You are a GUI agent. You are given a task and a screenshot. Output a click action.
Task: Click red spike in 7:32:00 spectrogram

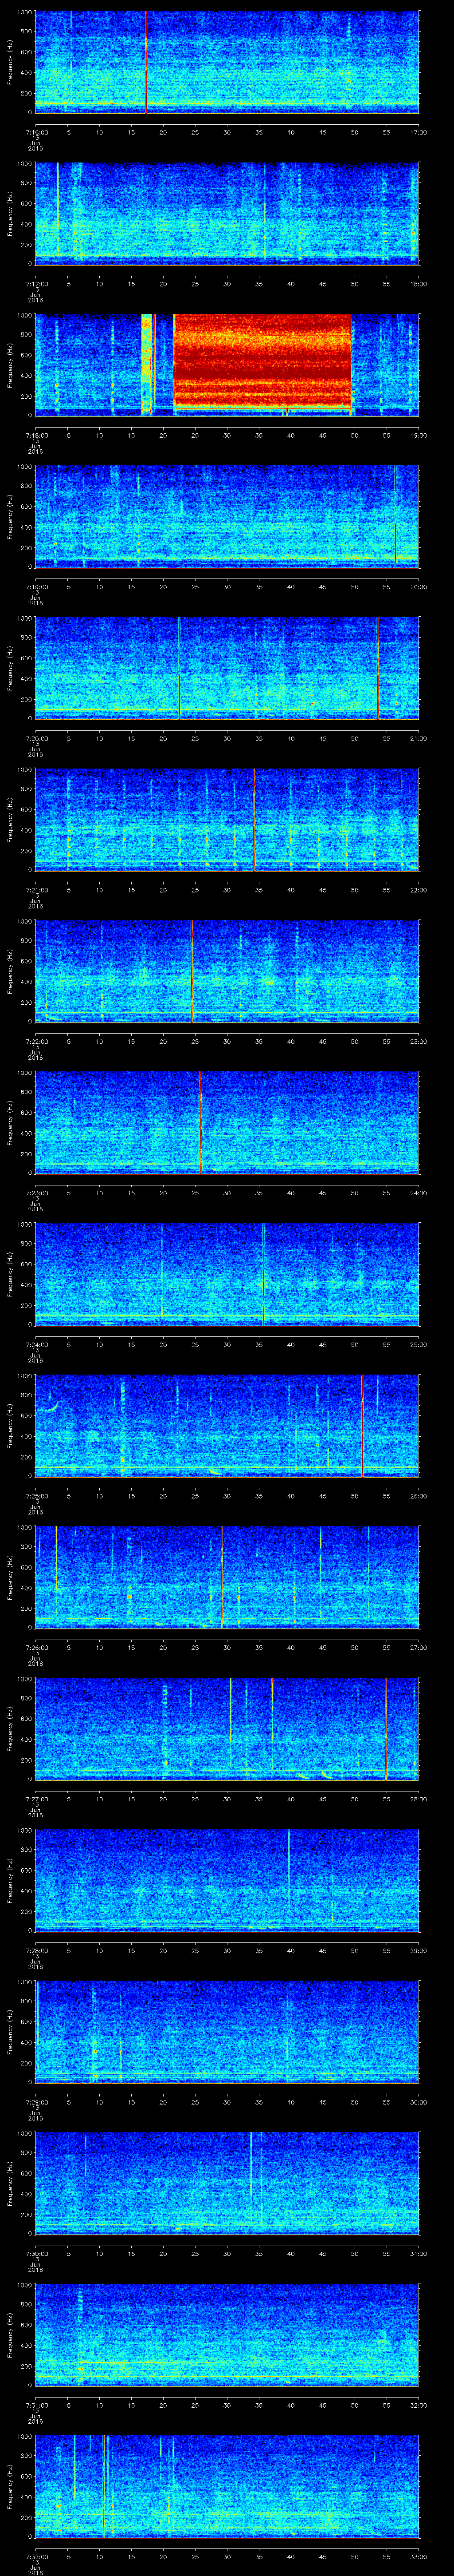pyautogui.click(x=104, y=2485)
